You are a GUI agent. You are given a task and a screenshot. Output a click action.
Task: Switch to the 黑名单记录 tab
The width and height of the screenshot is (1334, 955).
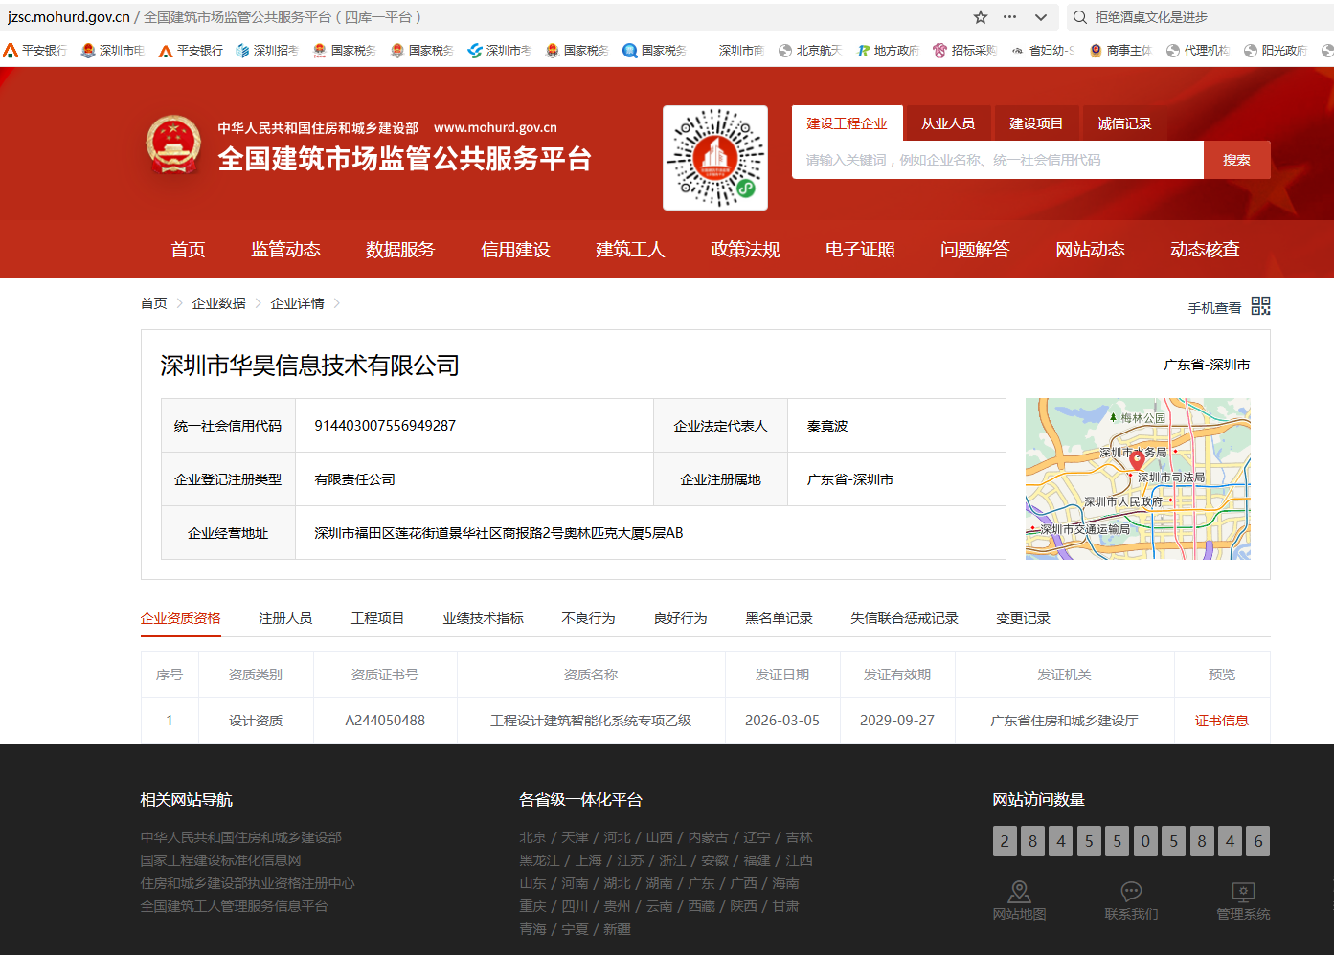(x=779, y=618)
